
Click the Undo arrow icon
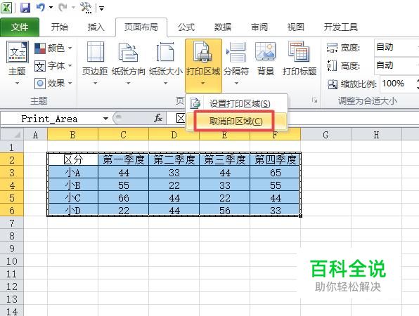point(40,7)
